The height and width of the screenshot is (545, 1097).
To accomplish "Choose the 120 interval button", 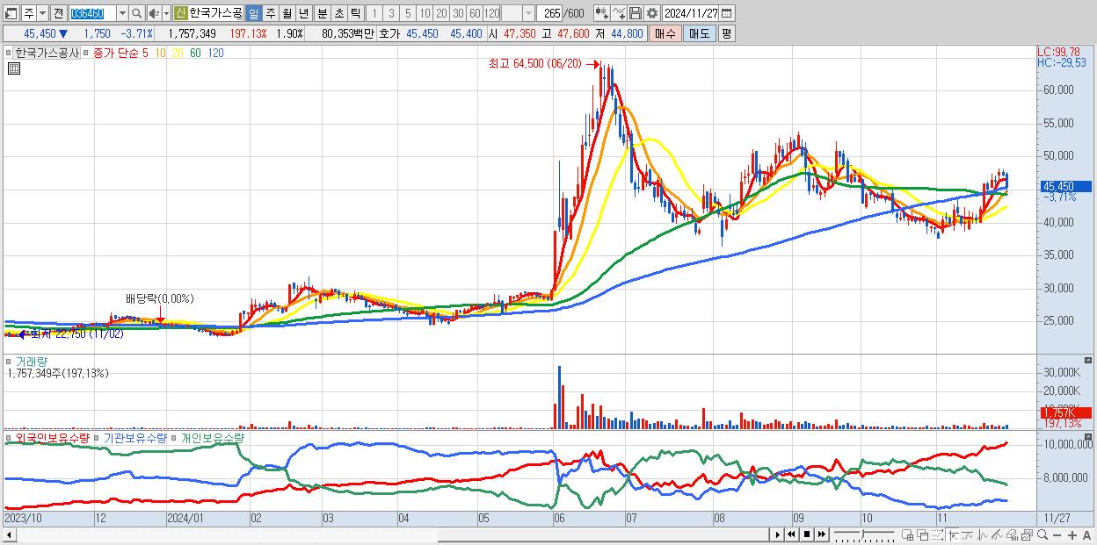I will 491,13.
